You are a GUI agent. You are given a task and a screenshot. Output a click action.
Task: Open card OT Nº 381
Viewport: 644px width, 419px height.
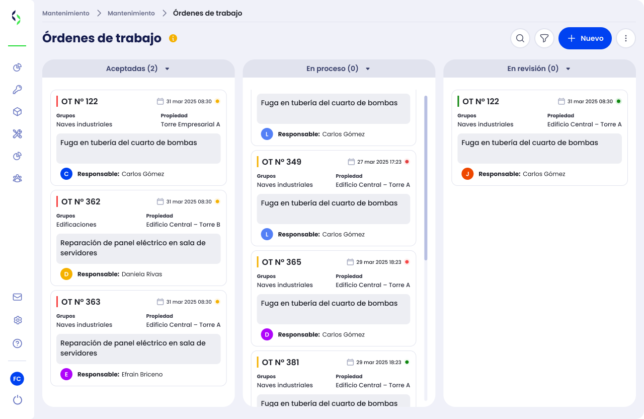[x=334, y=379]
